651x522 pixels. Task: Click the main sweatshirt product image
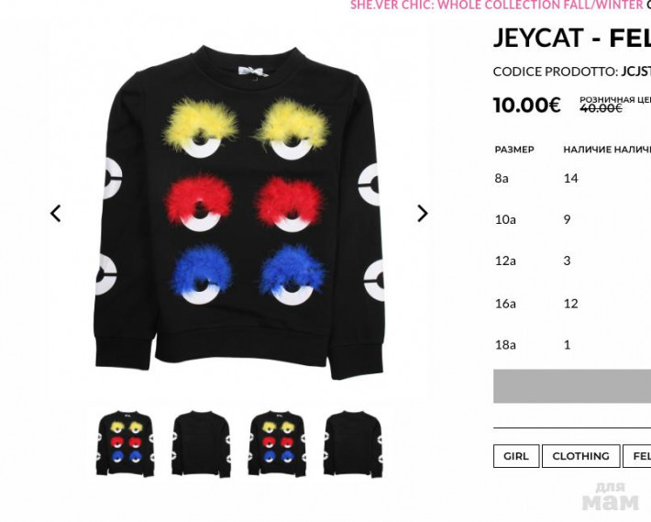[239, 213]
